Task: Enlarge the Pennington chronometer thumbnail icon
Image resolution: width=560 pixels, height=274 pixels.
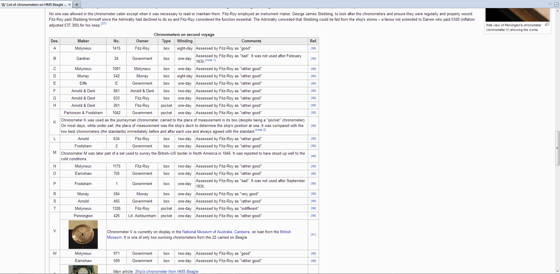Action: pos(547,25)
